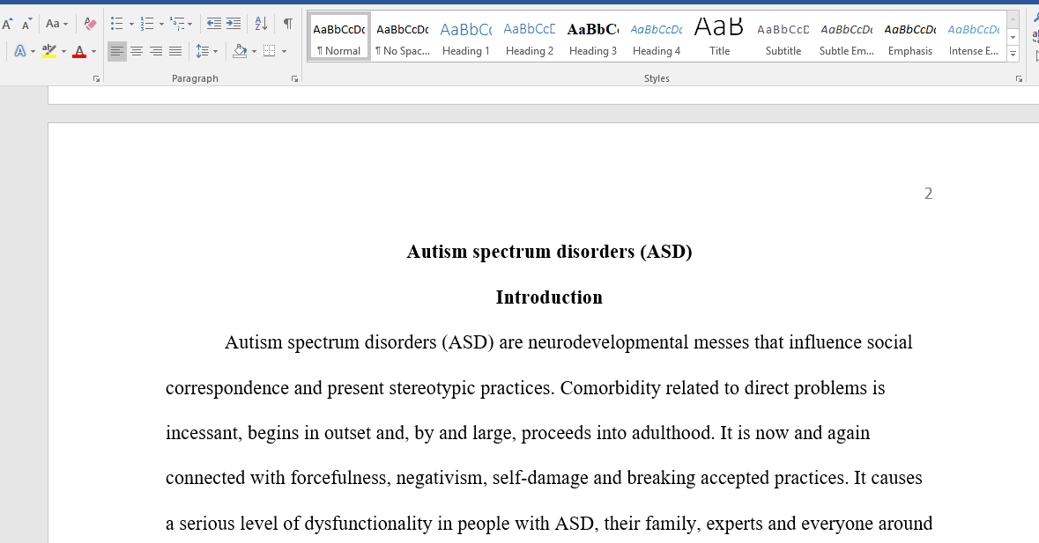Open Font settings dialog launcher
The height and width of the screenshot is (543, 1039).
pos(96,78)
